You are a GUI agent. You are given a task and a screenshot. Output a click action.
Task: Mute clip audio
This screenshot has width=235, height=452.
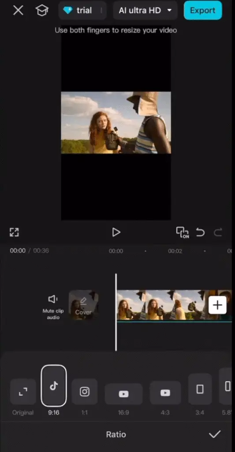coord(53,307)
